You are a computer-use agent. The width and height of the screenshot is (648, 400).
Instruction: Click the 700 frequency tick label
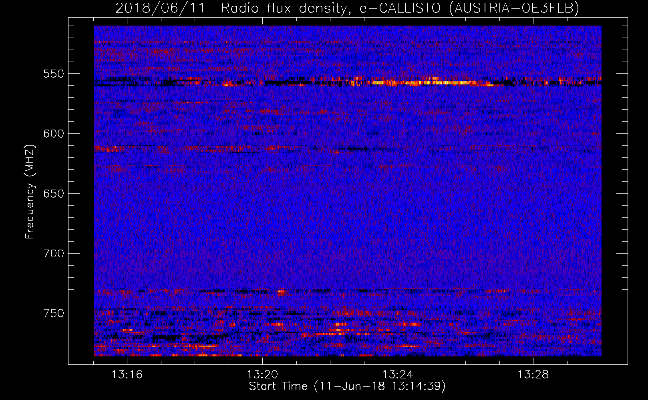[54, 254]
